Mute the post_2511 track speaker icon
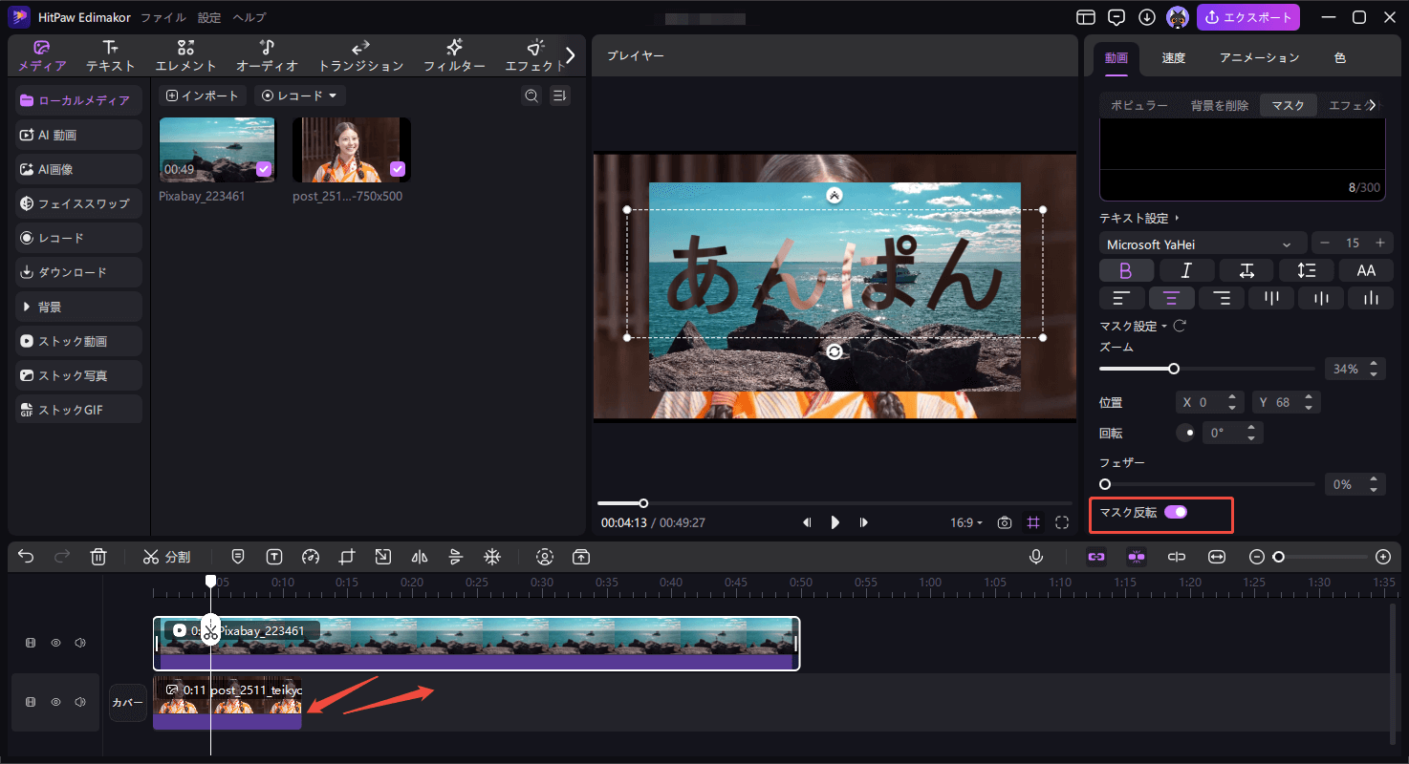 (x=80, y=702)
